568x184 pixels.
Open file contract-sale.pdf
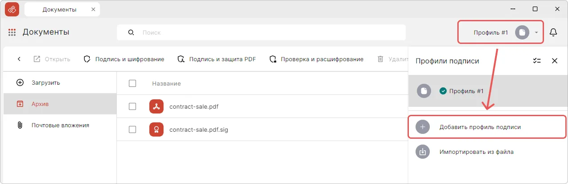point(194,106)
